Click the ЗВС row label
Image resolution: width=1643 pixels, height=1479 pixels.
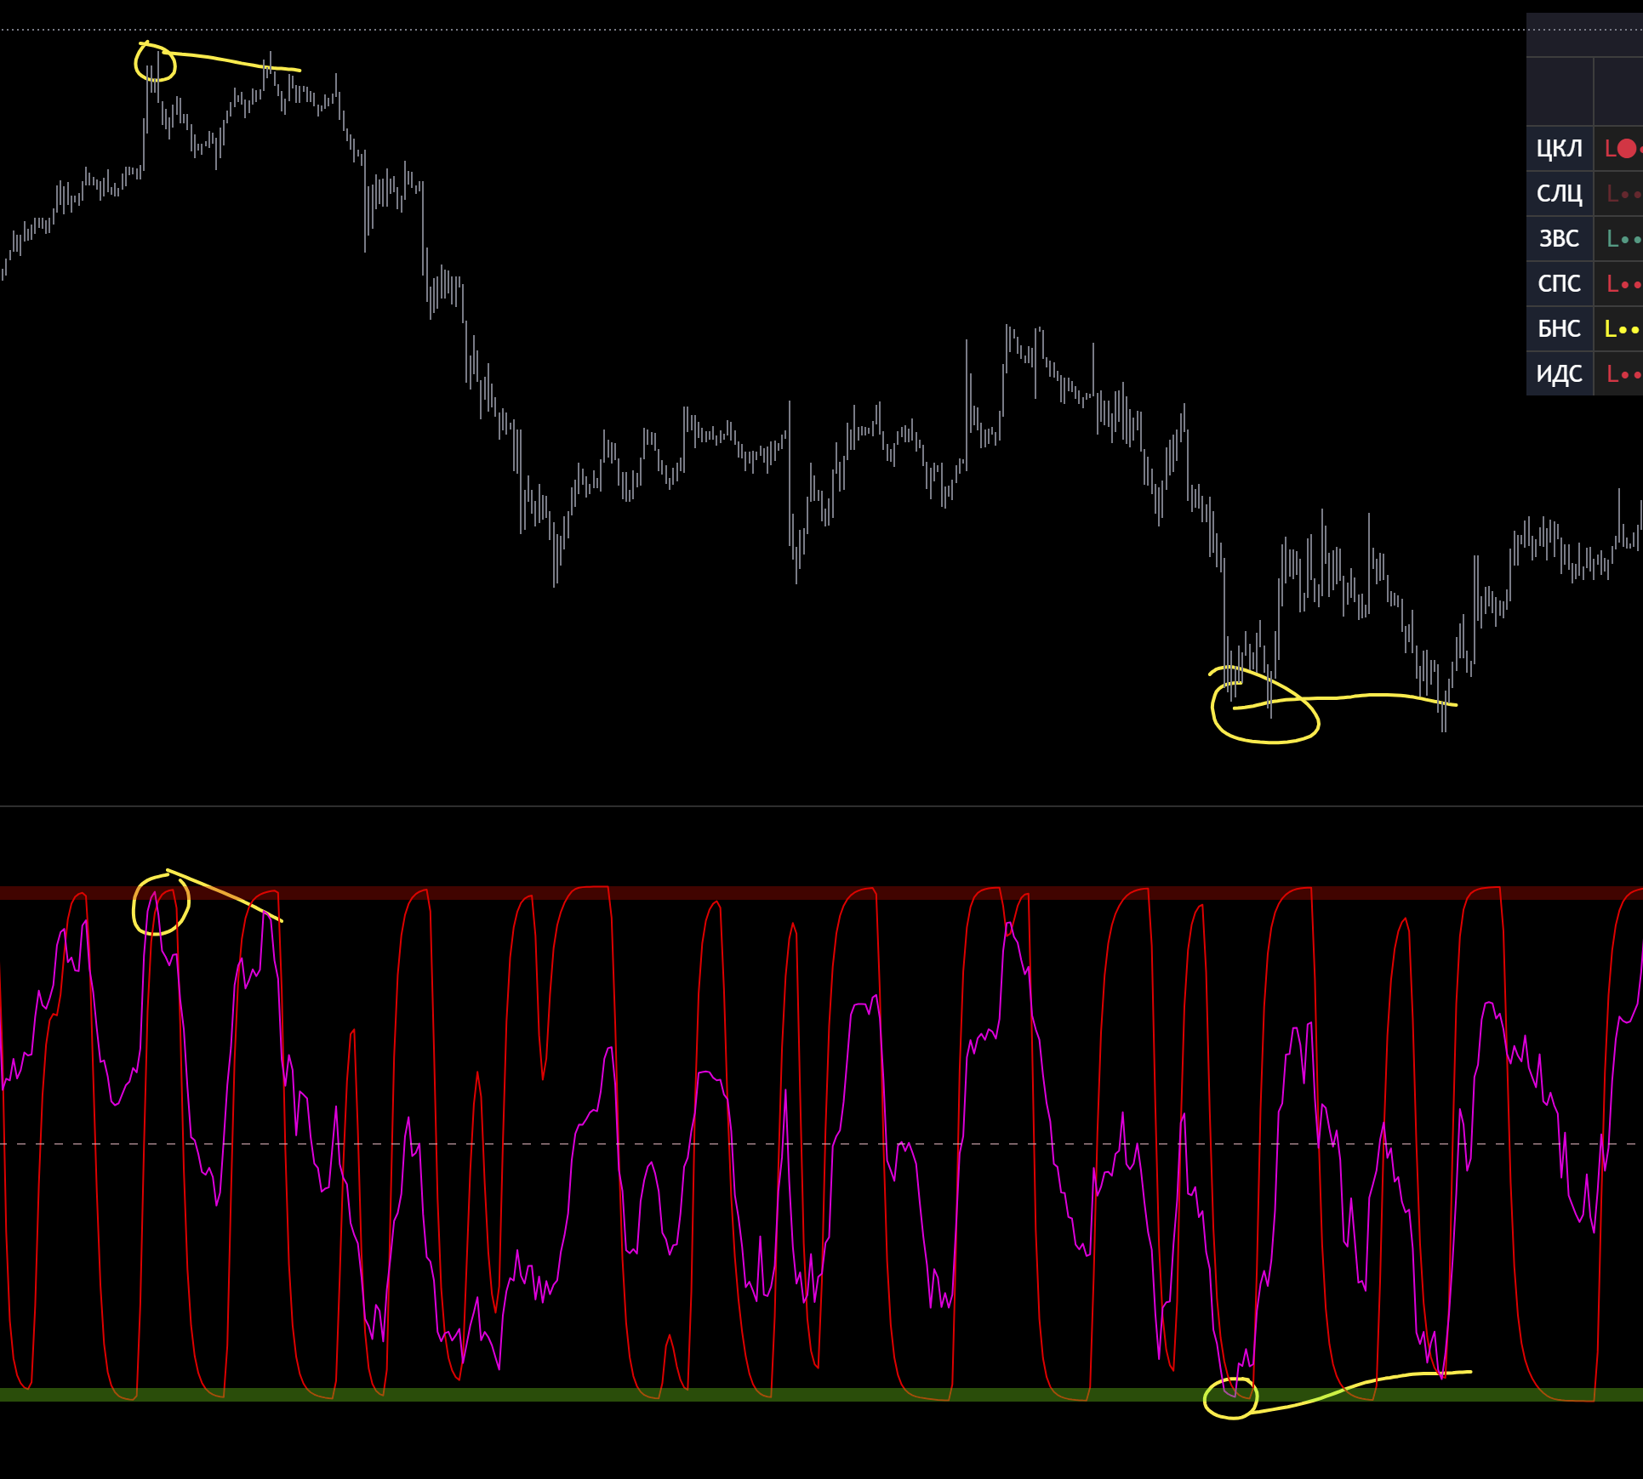click(1559, 239)
